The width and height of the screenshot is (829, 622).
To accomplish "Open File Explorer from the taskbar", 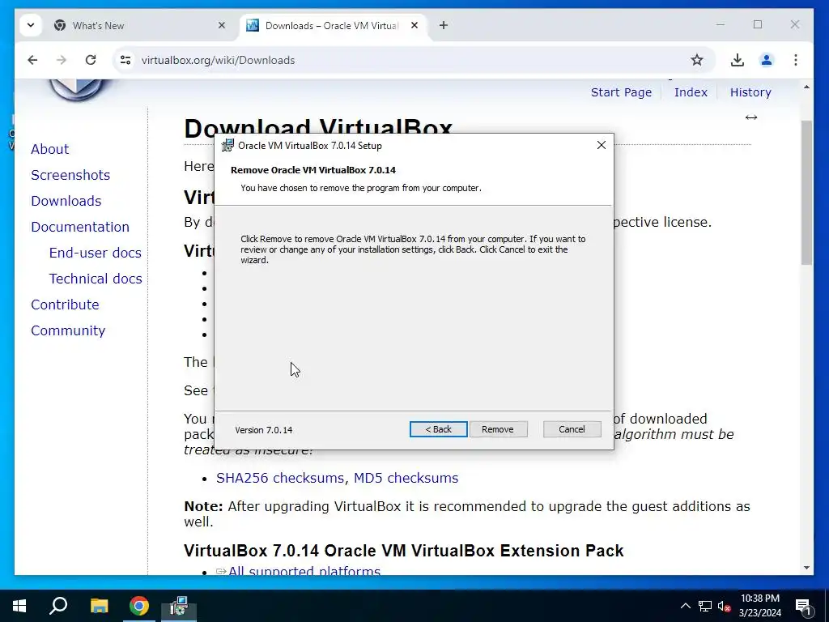I will (x=99, y=606).
